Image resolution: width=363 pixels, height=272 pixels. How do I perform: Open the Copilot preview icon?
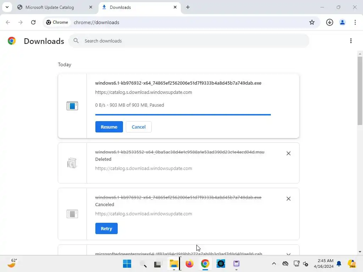click(x=352, y=263)
